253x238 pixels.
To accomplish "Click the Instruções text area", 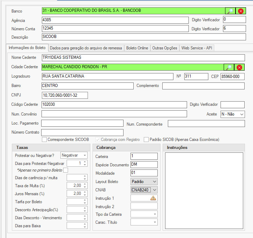I will (x=204, y=191).
